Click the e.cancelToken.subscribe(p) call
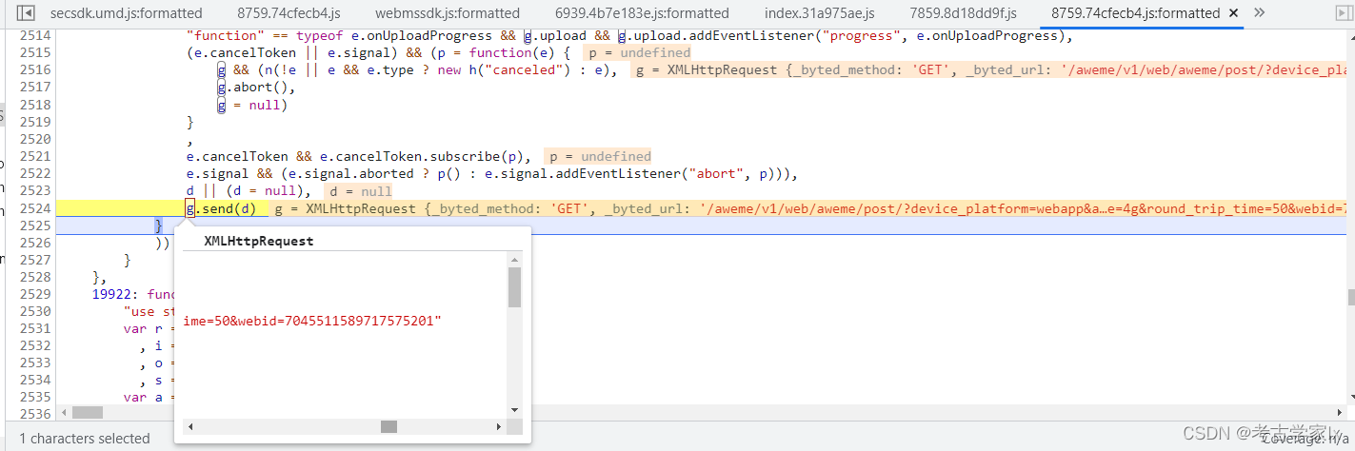The height and width of the screenshot is (451, 1355). click(424, 156)
